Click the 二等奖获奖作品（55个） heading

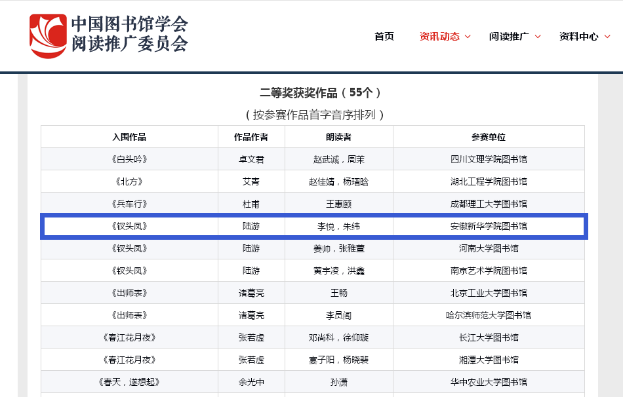click(x=312, y=92)
